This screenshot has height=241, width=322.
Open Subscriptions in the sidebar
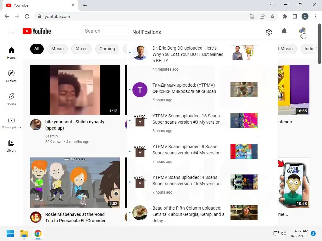11,123
